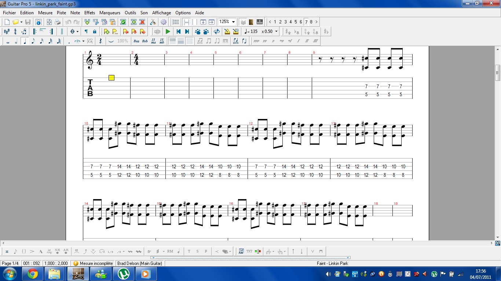Image resolution: width=501 pixels, height=281 pixels.
Task: Select the half note duration
Action: click(x=16, y=41)
